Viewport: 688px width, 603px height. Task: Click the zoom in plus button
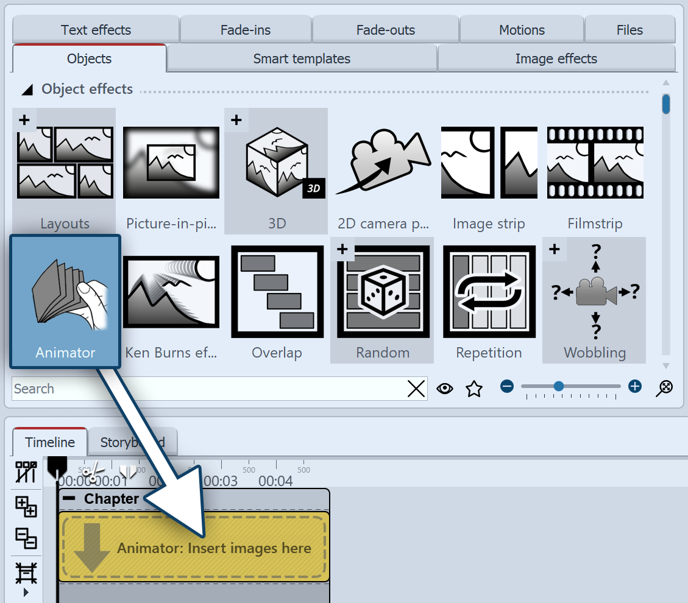coord(635,386)
